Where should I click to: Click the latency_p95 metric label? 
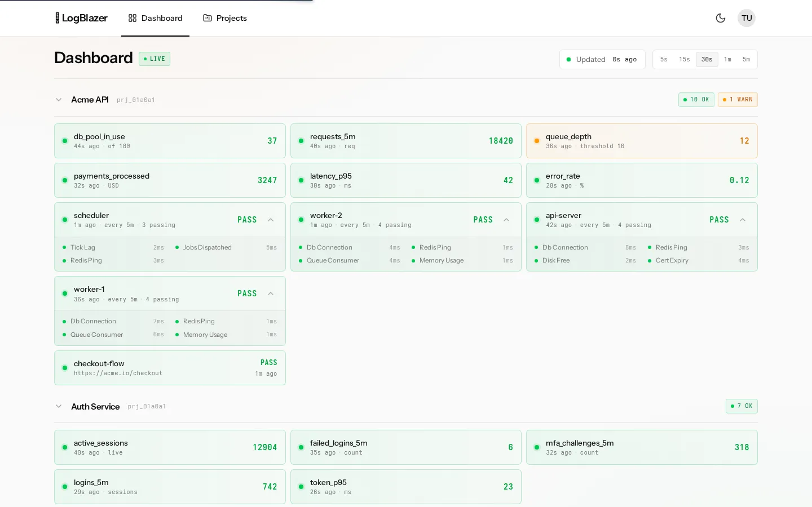click(x=331, y=176)
